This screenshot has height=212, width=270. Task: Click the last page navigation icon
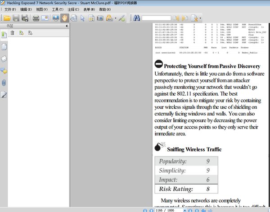point(197,211)
